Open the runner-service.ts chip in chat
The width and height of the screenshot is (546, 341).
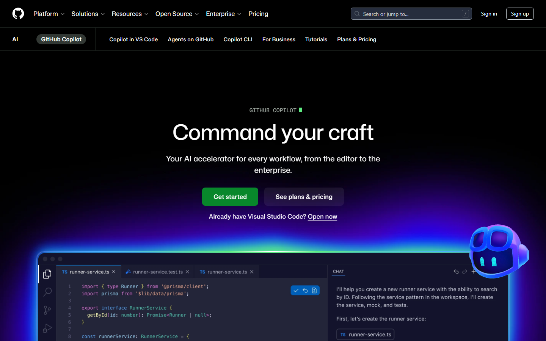(x=366, y=335)
